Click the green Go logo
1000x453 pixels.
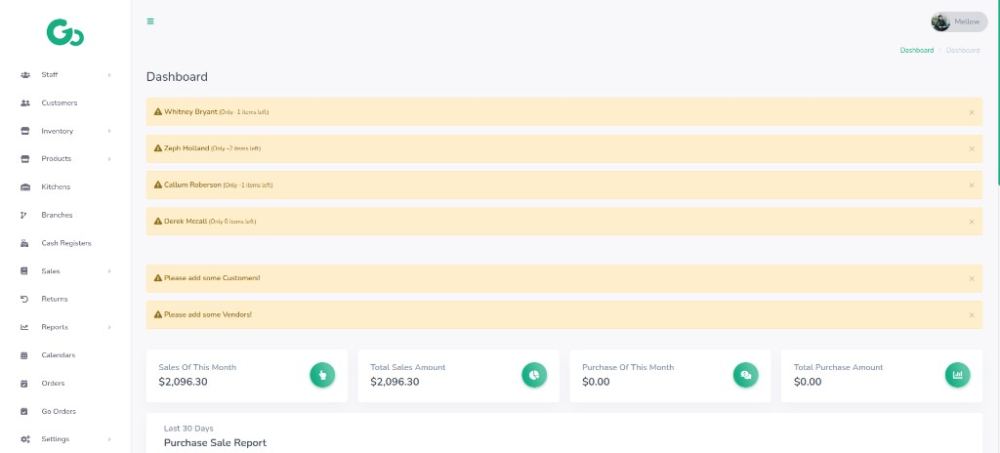click(x=65, y=32)
